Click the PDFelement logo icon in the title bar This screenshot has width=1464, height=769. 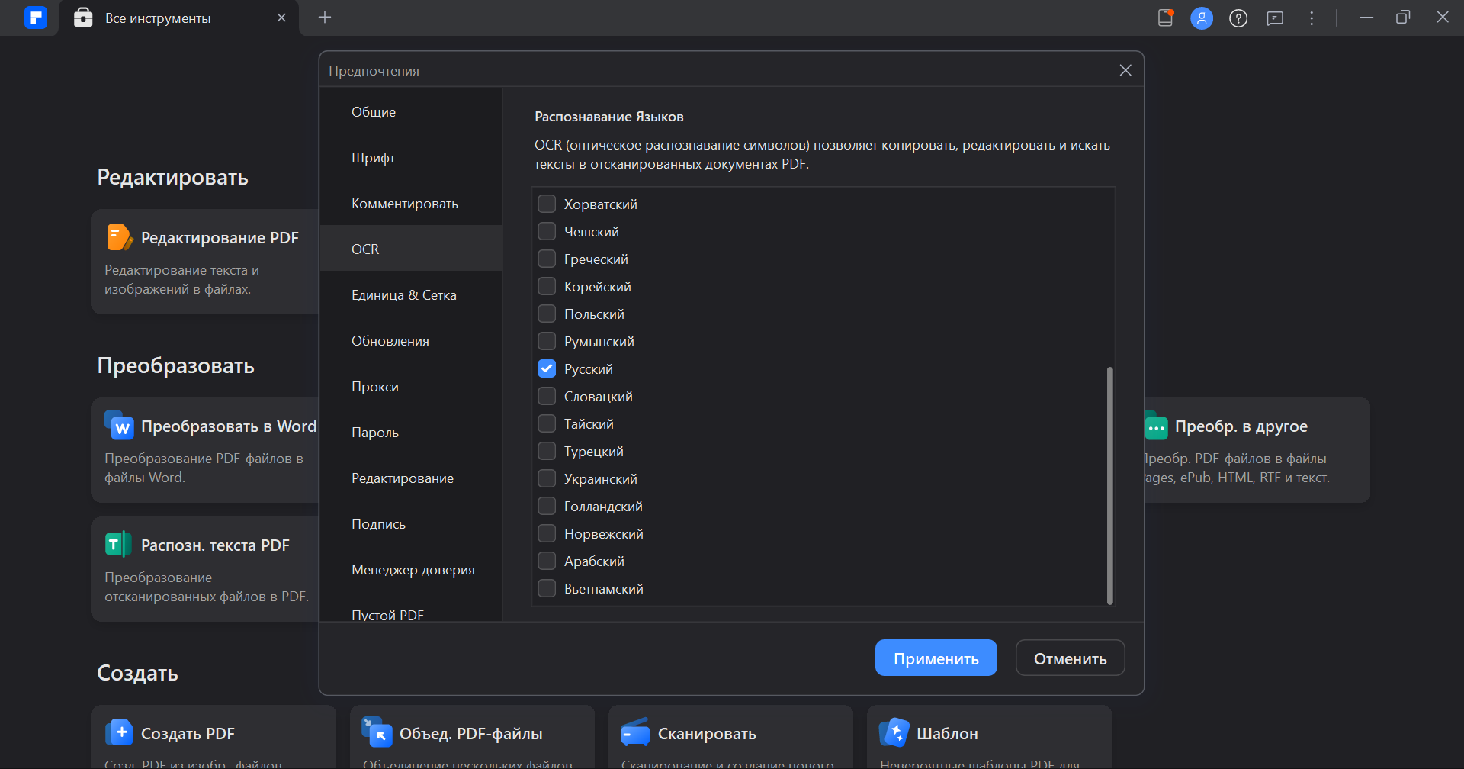[35, 17]
